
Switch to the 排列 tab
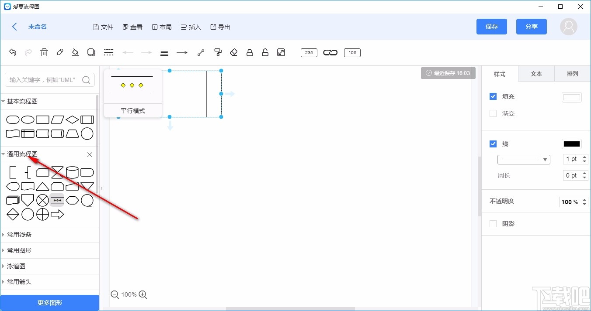click(573, 74)
